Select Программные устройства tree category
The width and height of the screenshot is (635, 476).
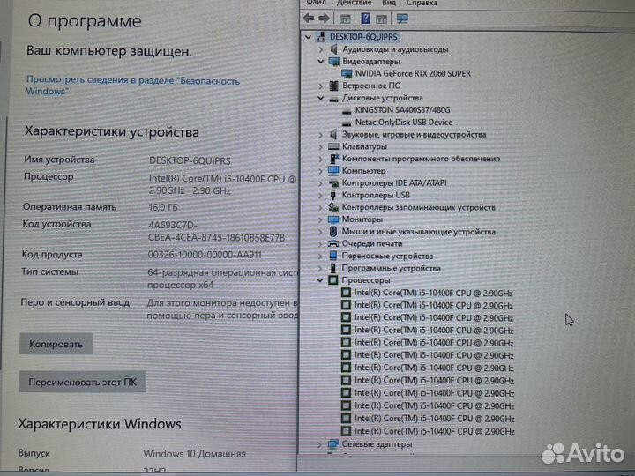tap(392, 268)
